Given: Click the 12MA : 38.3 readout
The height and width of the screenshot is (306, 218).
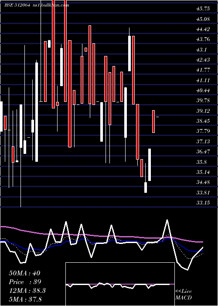Looking at the screenshot, I should tap(27, 291).
